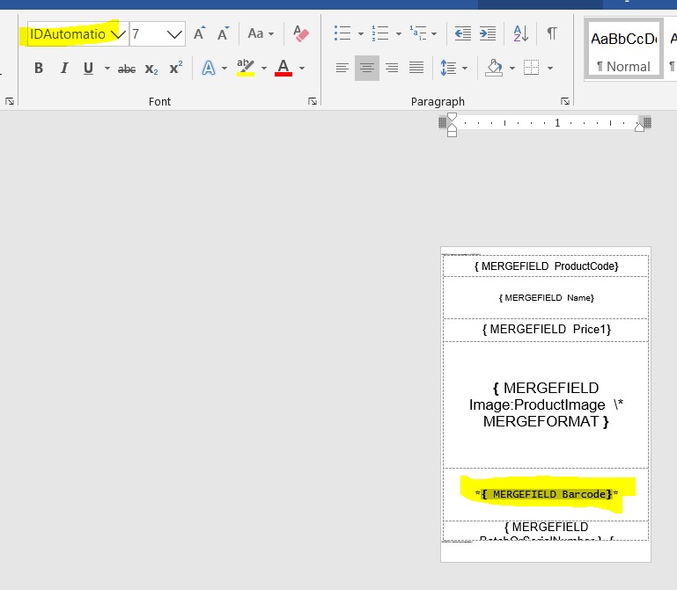
Task: Click the Decrease Indent icon
Action: click(x=462, y=34)
